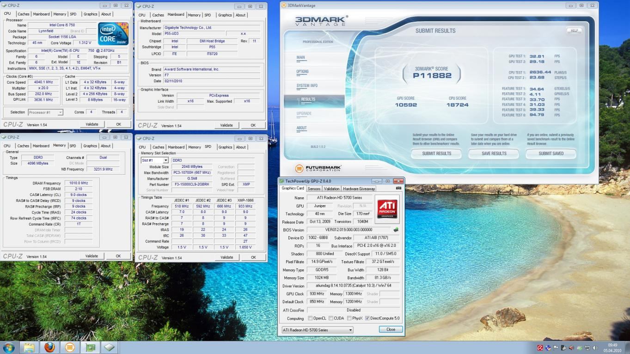Image resolution: width=630 pixels, height=354 pixels.
Task: Click the blue tray icon next to Avira
Action: (548, 348)
